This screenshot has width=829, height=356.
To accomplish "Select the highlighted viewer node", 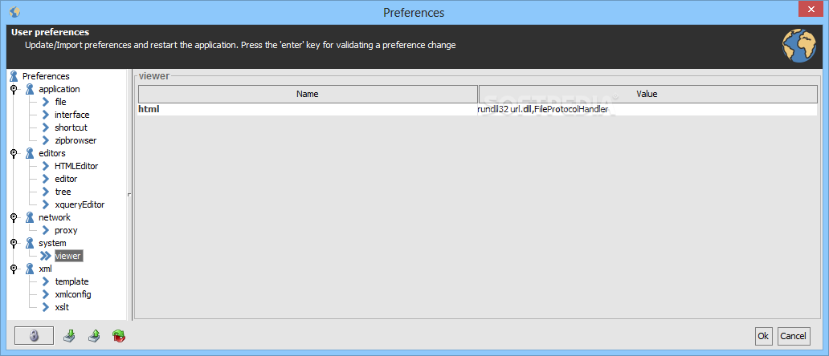I will pyautogui.click(x=68, y=256).
